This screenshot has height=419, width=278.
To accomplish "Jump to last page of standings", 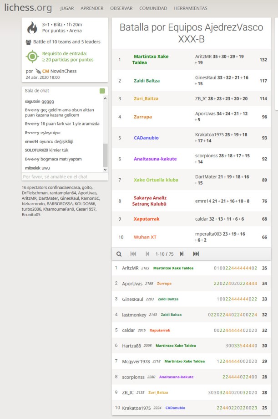I will point(196,254).
